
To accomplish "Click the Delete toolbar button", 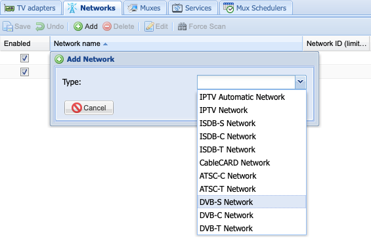I will [x=119, y=26].
